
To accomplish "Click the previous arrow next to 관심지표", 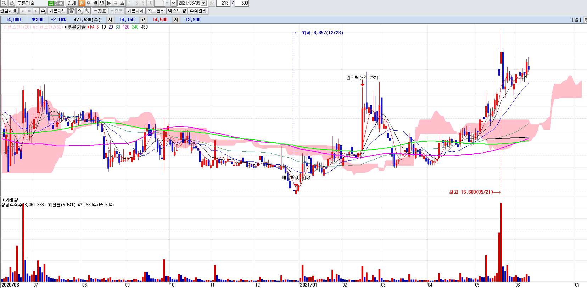I will coord(23,11).
